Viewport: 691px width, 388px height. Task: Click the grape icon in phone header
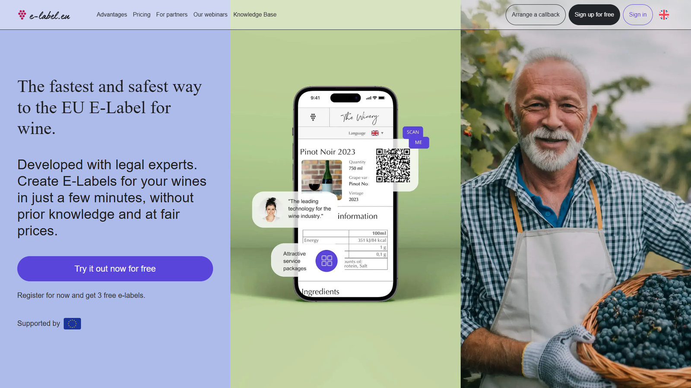click(313, 117)
